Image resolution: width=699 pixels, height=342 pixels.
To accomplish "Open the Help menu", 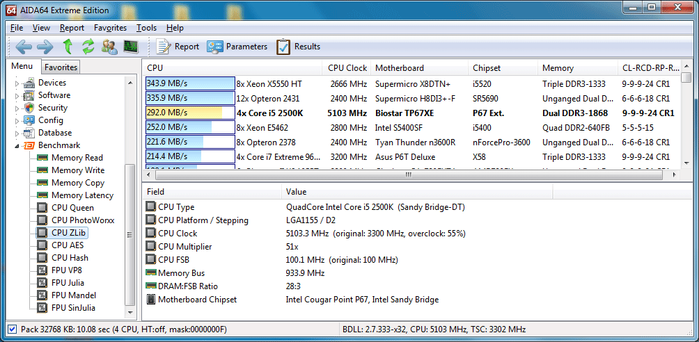I will point(175,28).
